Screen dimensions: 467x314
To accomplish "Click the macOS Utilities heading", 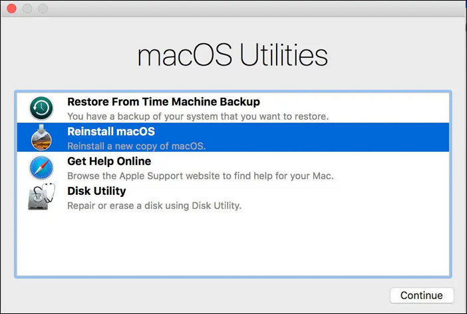I will click(233, 56).
